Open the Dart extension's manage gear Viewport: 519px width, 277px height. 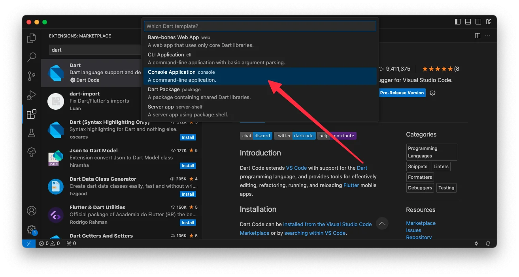432,93
